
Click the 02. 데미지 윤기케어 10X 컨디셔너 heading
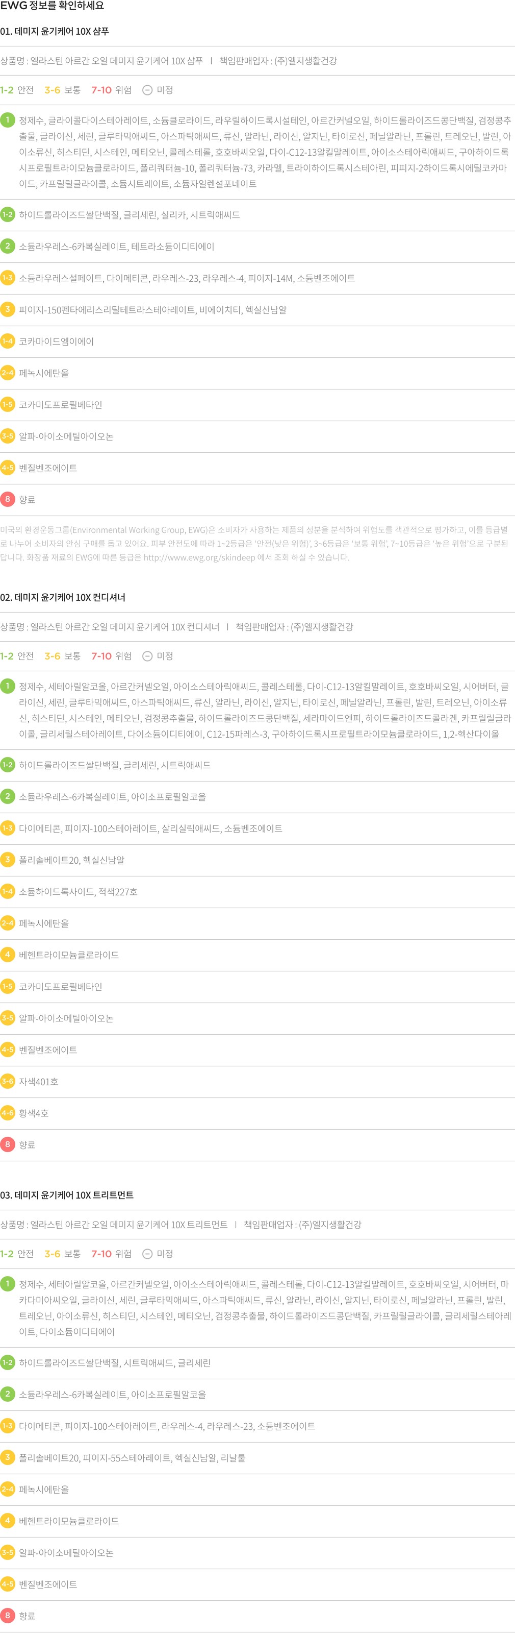tap(63, 597)
